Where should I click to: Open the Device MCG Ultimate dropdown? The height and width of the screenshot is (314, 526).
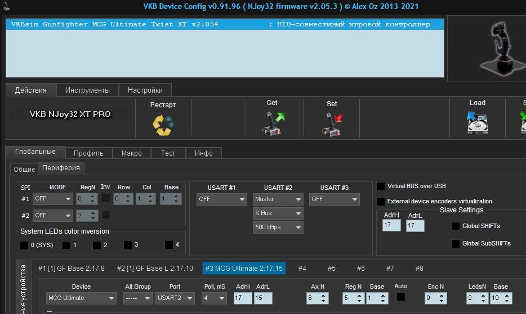(81, 298)
